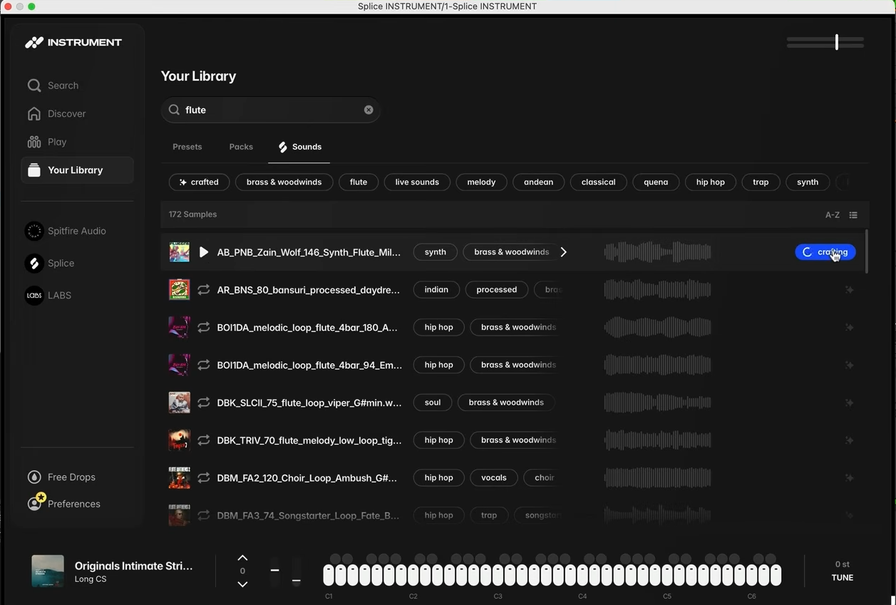Screen dimensions: 896x605
Task: Craft the AR_BNS_80_bansuri sample
Action: pyautogui.click(x=850, y=290)
